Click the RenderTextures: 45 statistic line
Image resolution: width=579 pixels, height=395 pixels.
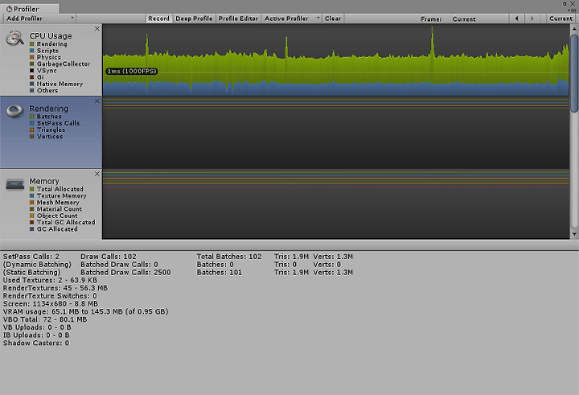coord(55,288)
